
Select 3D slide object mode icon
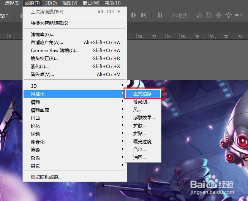point(229,15)
